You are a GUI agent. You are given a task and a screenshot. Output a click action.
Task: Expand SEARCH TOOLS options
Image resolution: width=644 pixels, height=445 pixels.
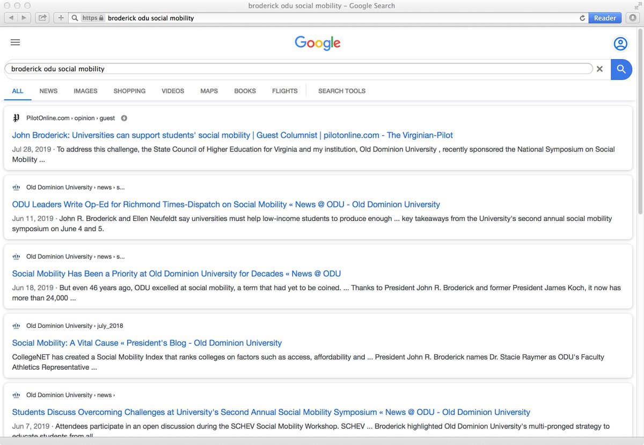(x=342, y=91)
